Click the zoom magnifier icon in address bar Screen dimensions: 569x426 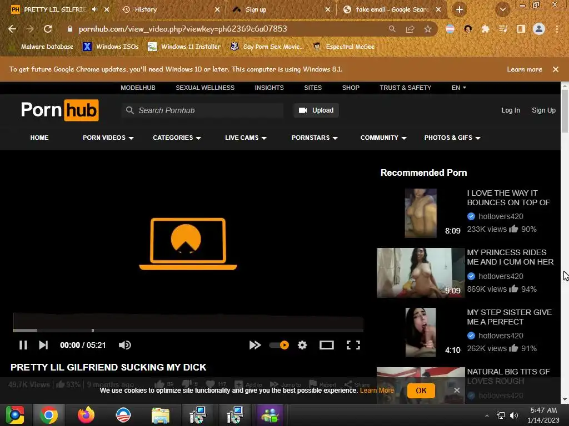392,29
